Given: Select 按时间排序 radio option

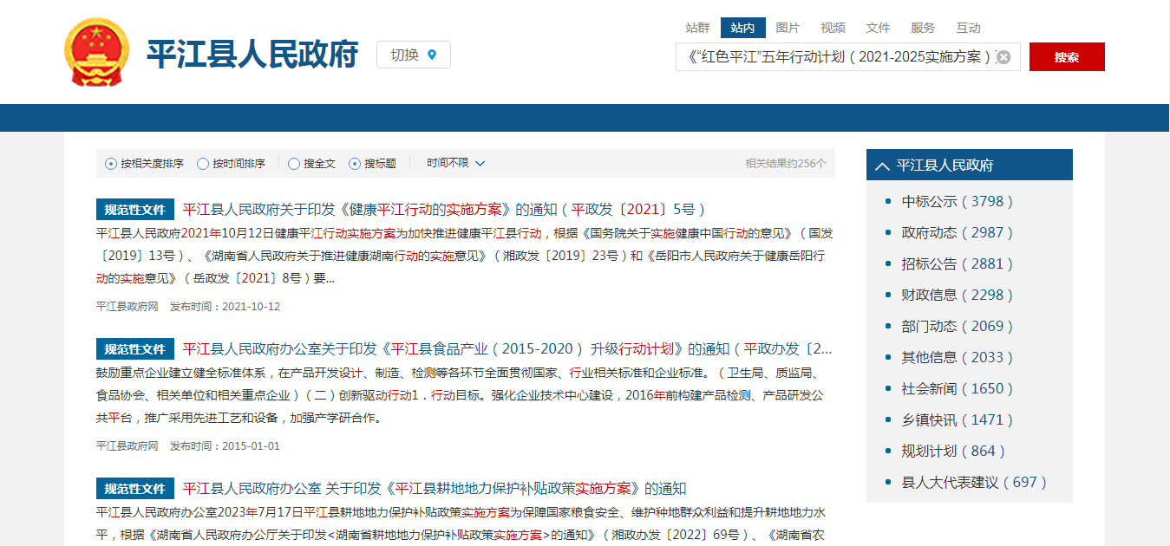Looking at the screenshot, I should (203, 164).
